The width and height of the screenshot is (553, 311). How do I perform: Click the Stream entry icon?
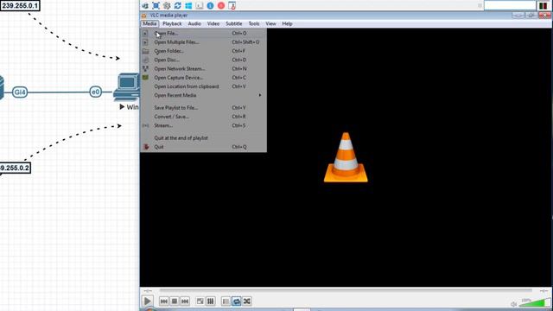tap(145, 125)
